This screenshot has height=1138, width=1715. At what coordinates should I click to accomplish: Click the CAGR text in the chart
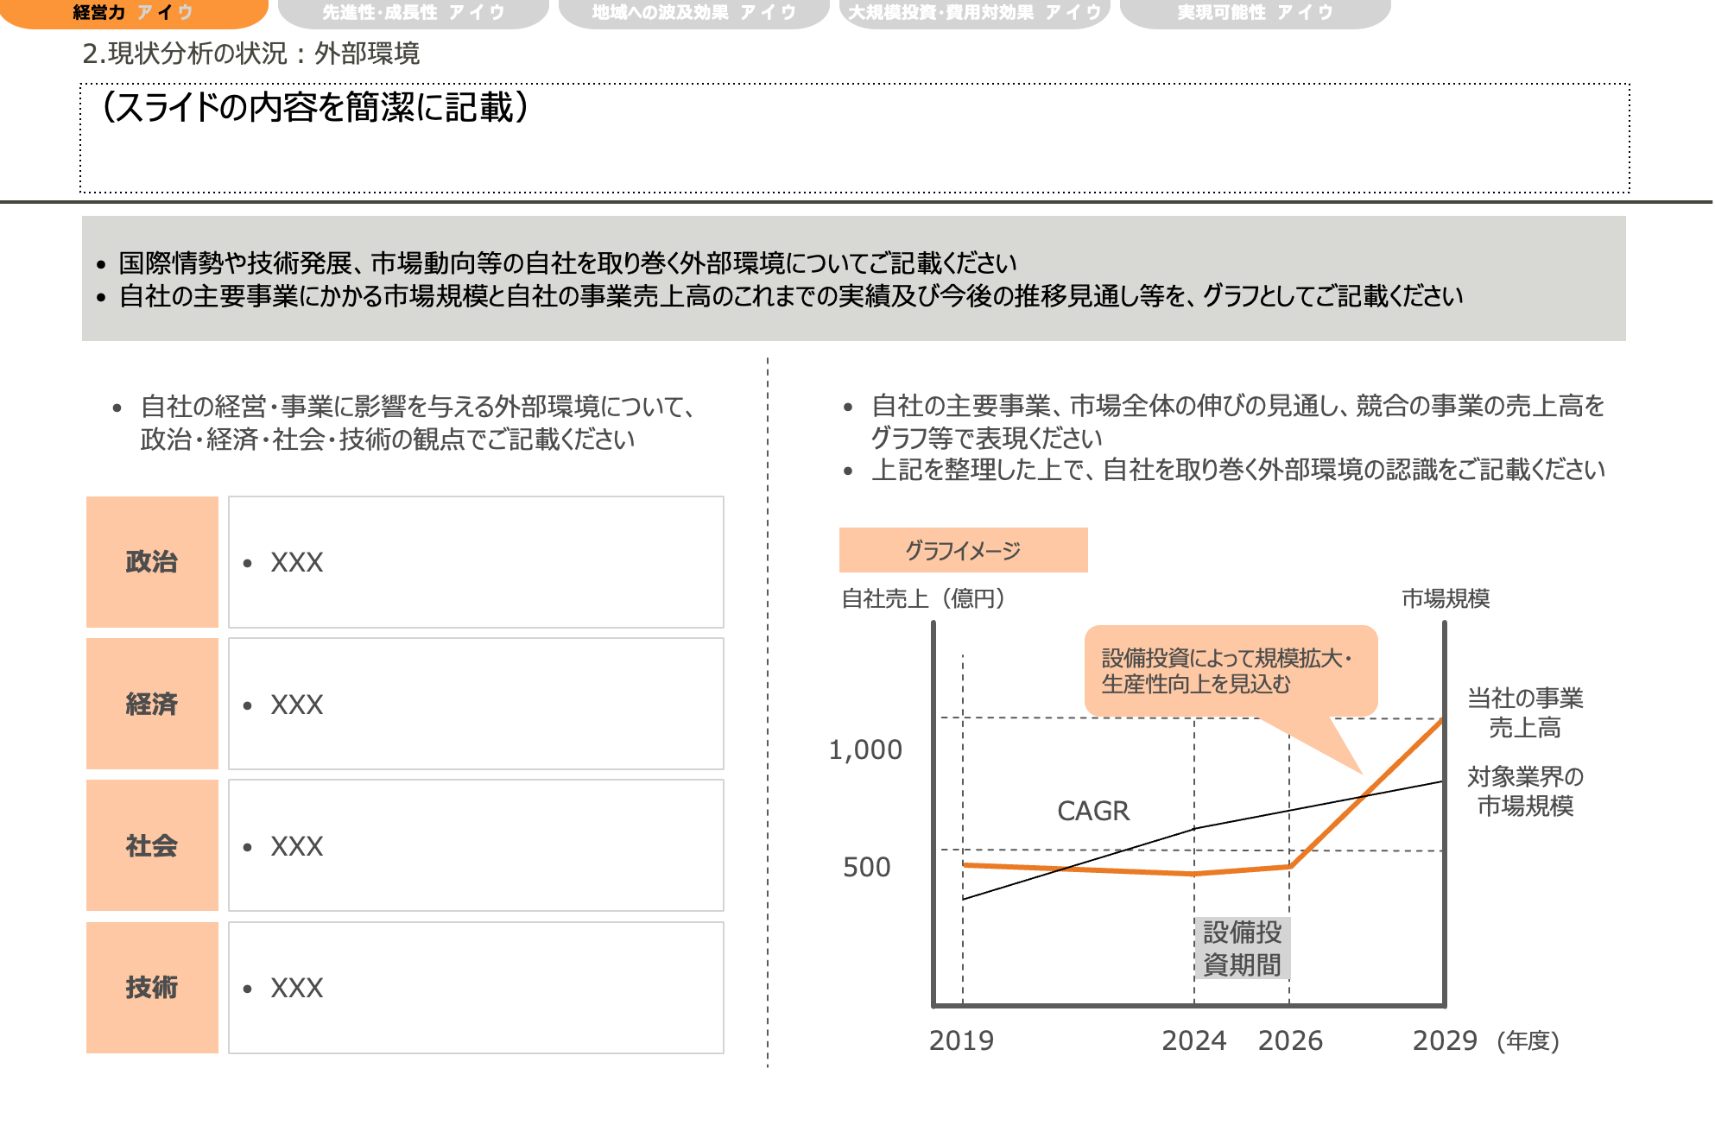click(1092, 811)
